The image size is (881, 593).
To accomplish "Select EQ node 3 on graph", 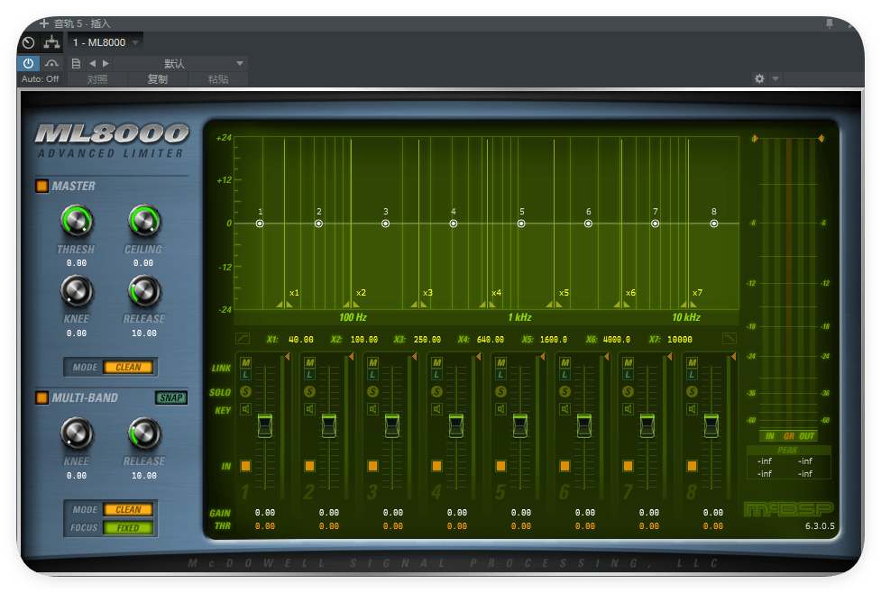I will (x=385, y=224).
